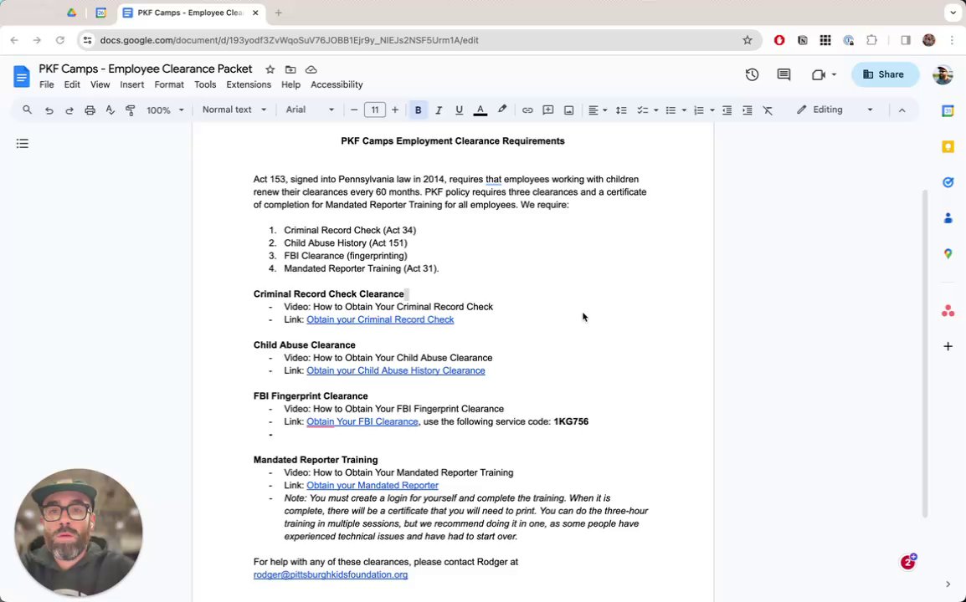Get add-ons with the plus icon
966x602 pixels.
tap(948, 346)
